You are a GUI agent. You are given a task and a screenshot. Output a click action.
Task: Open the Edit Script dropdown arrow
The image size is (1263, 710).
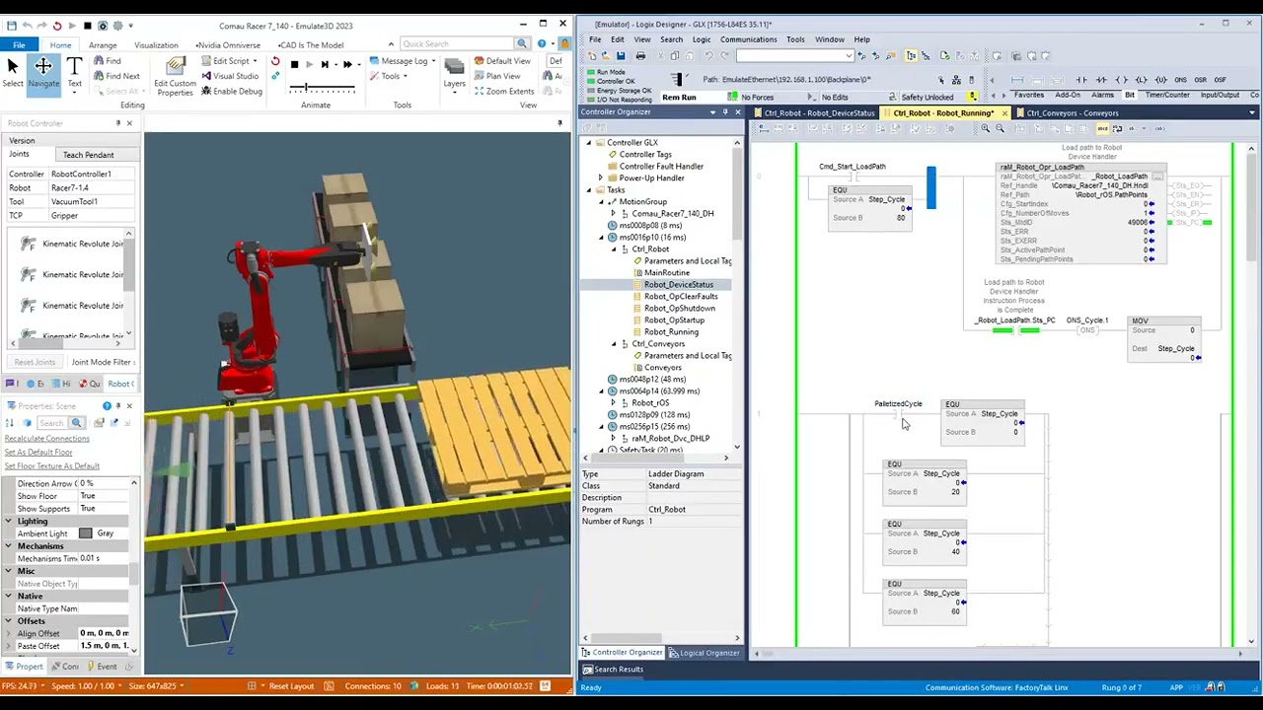click(255, 61)
